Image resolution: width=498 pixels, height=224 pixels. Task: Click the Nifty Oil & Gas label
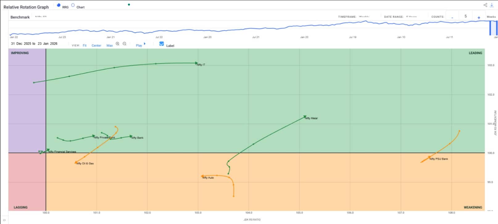coord(85,164)
